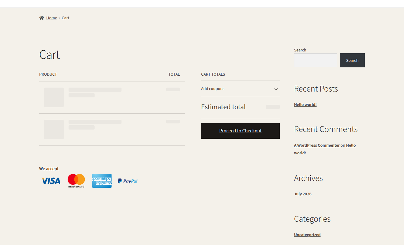This screenshot has width=404, height=245.
Task: Click the 'Archives' heading
Action: [x=308, y=178]
